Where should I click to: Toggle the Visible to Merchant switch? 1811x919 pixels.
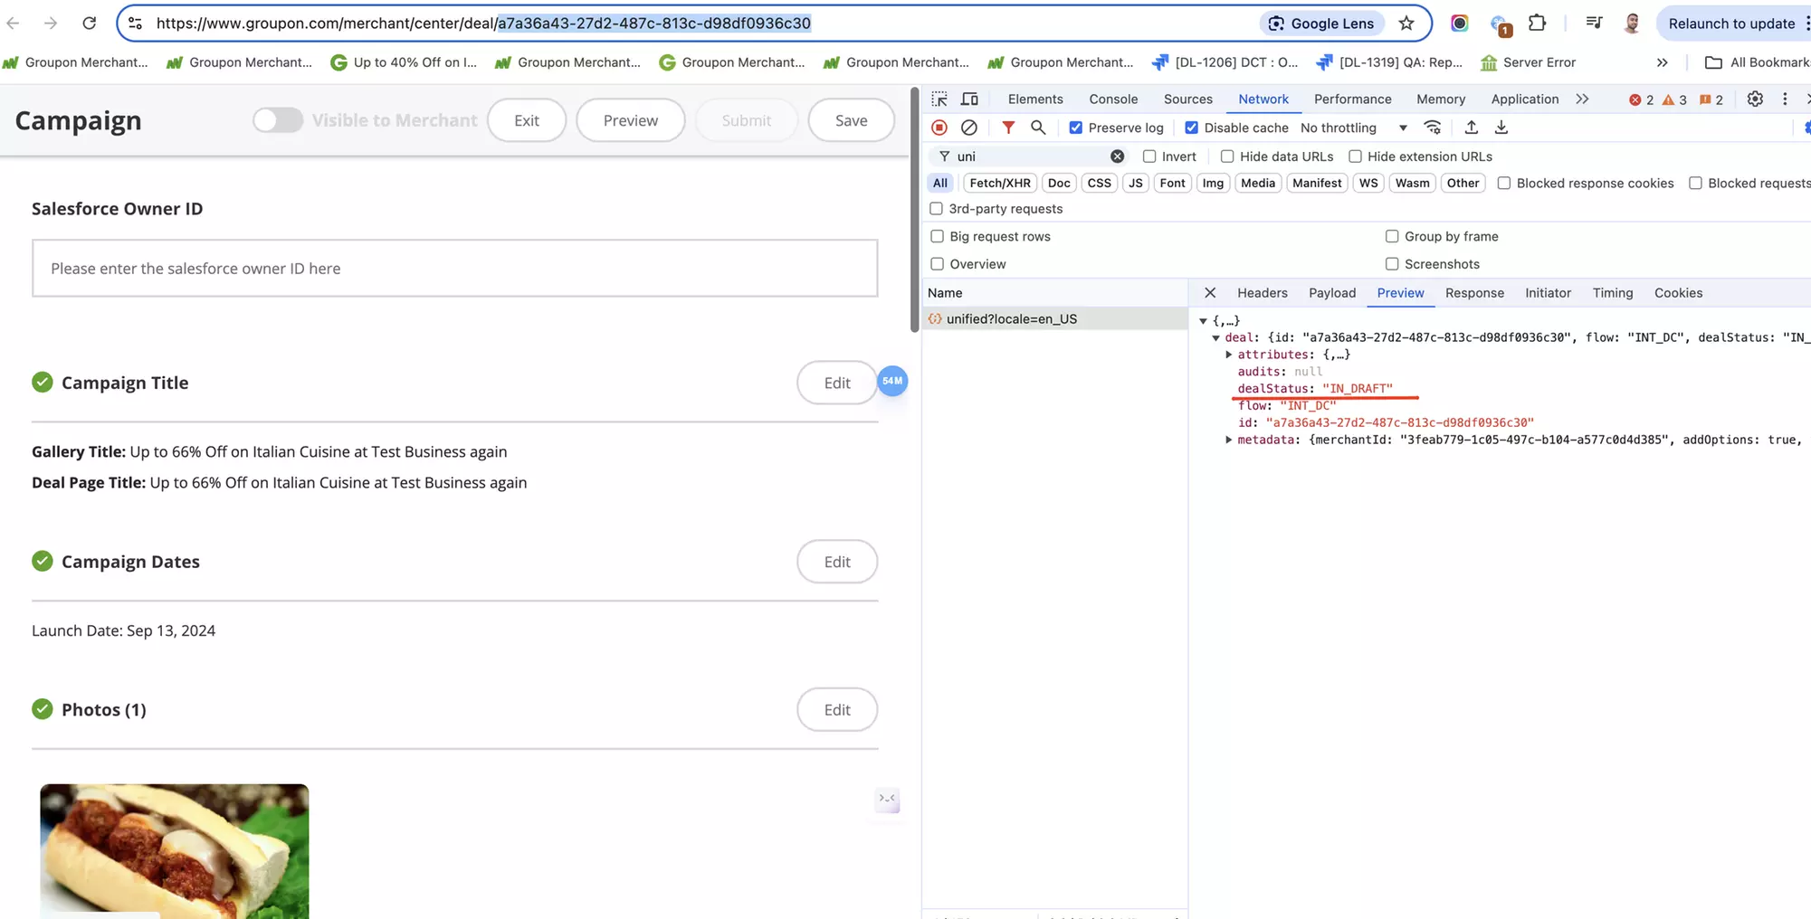pos(278,120)
